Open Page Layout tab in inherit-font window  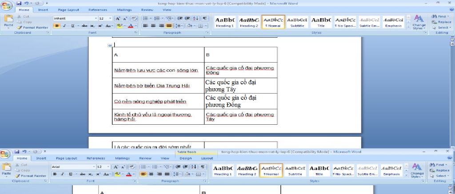pyautogui.click(x=68, y=10)
